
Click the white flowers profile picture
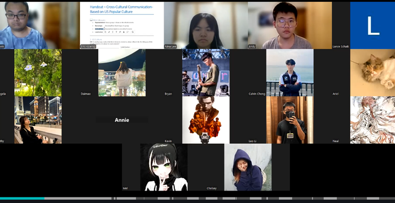(x=38, y=73)
